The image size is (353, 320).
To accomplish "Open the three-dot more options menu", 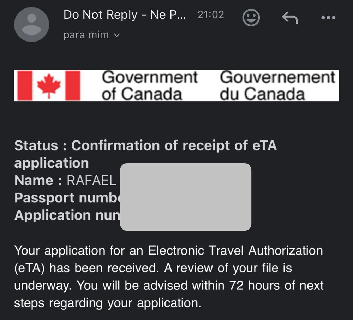I will click(x=328, y=18).
